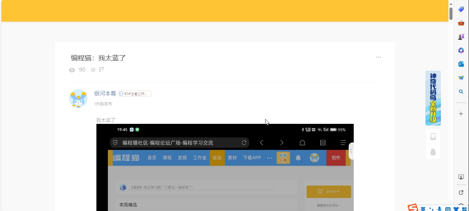Click the mobile phone app icon

coord(433,137)
